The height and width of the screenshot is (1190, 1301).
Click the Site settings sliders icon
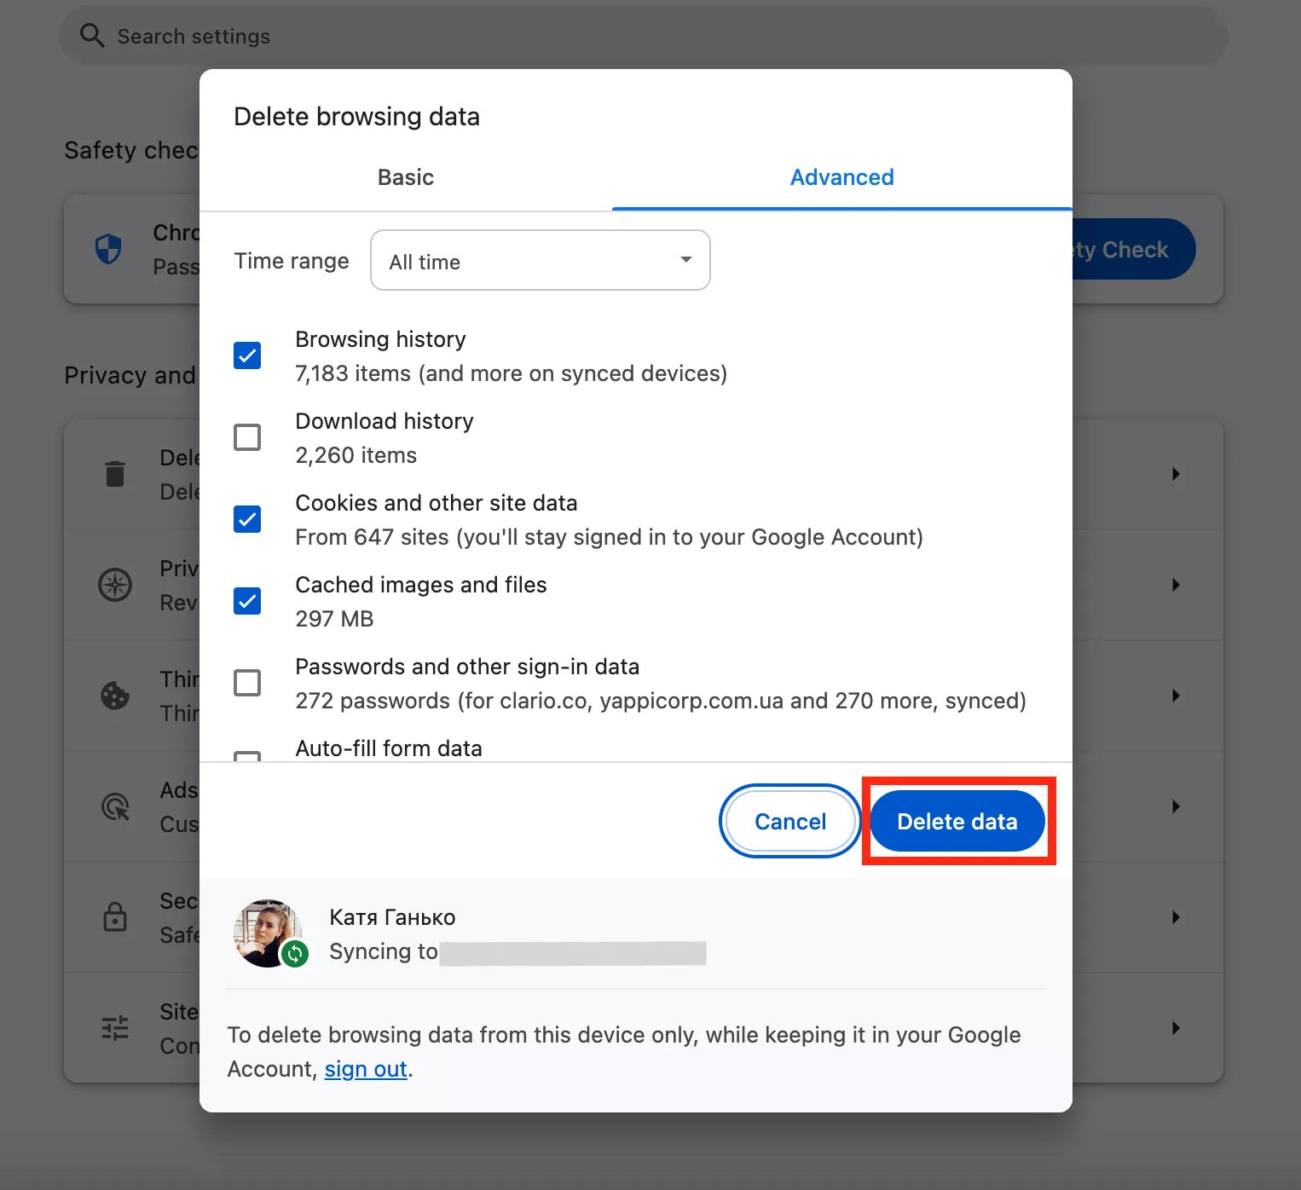pos(115,1028)
